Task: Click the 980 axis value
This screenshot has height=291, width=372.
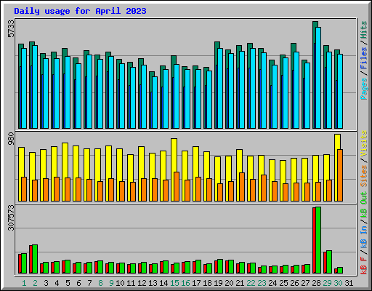Action: pos(11,139)
